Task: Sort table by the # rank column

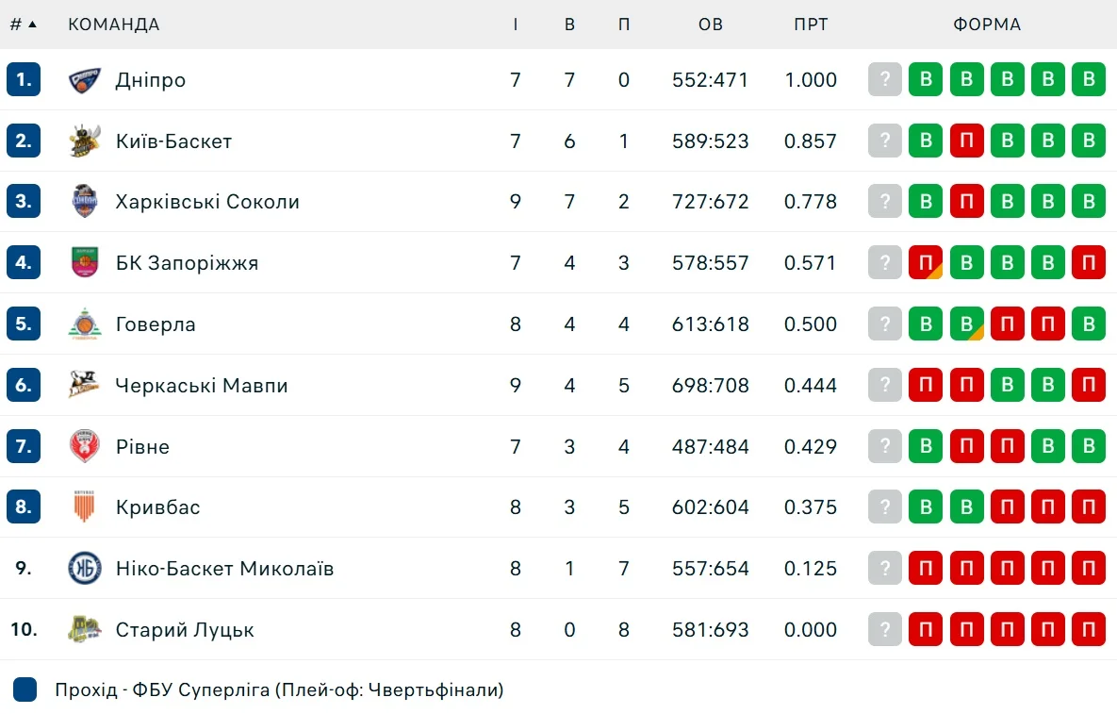Action: pos(23,25)
